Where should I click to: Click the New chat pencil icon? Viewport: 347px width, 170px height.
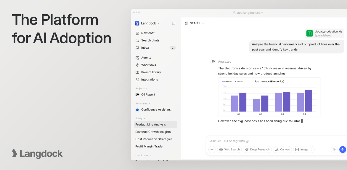(x=137, y=33)
